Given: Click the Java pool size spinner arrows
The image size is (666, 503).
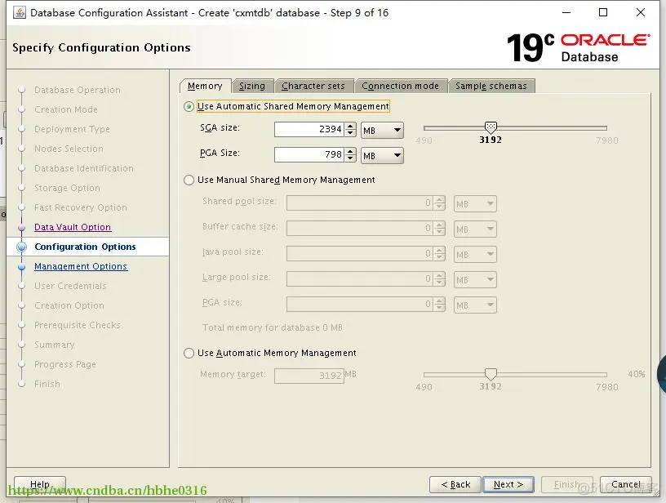Looking at the screenshot, I should [440, 254].
